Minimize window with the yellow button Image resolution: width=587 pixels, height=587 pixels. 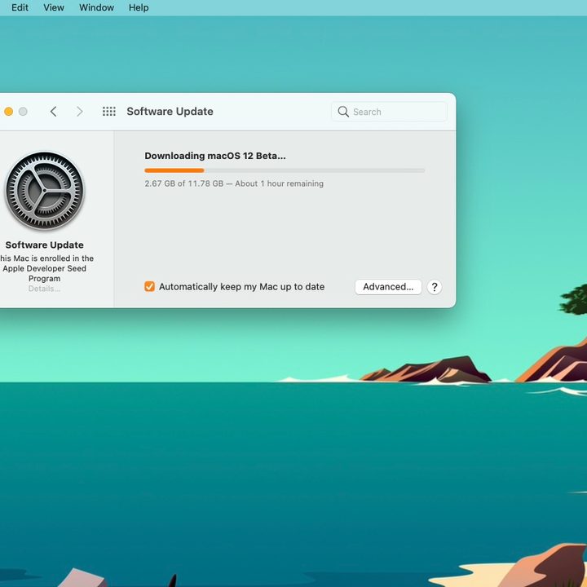point(8,112)
